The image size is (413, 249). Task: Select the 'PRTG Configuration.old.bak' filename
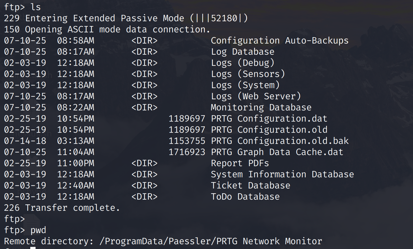[x=280, y=141]
